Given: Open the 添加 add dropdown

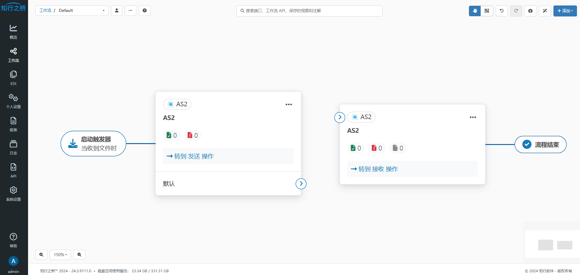Looking at the screenshot, I should point(565,11).
